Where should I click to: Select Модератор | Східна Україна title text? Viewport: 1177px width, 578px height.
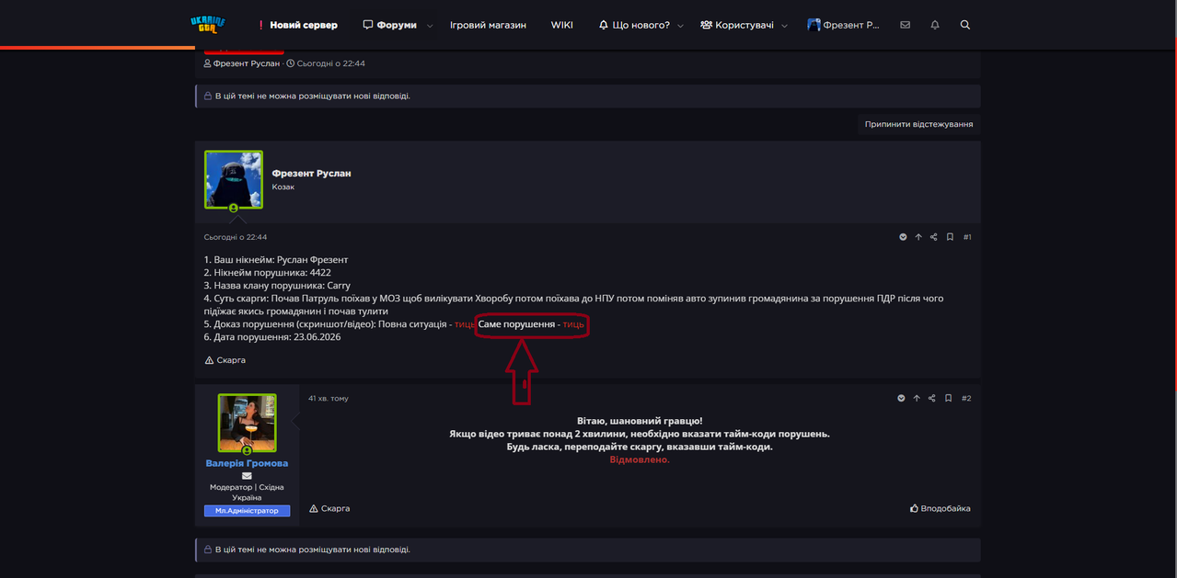247,493
